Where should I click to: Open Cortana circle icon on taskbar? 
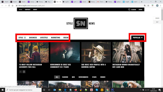(x=44, y=90)
